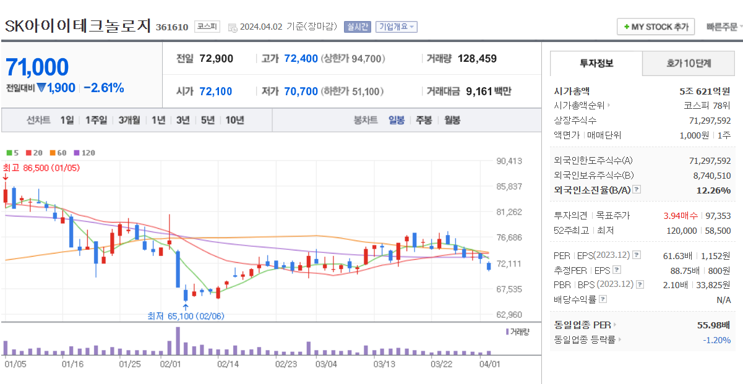Switch to the 투자정보 tab

pos(596,63)
